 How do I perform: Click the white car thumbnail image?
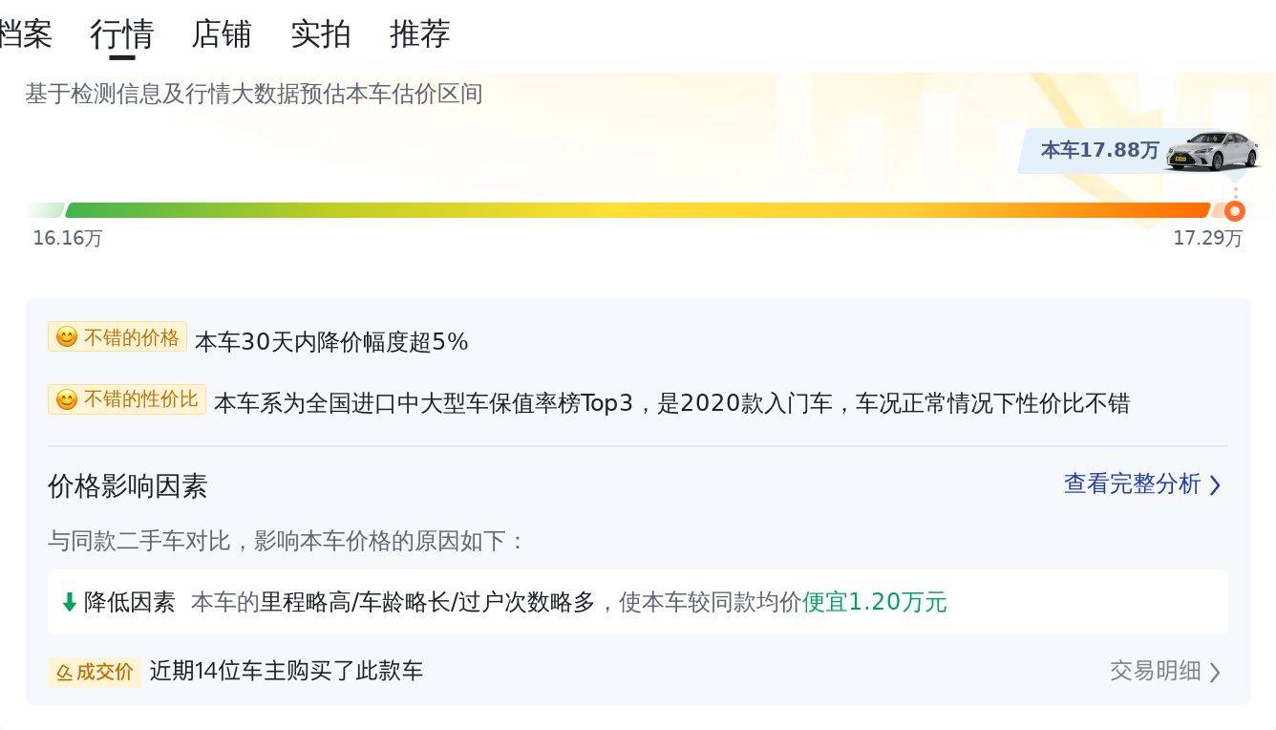(1212, 150)
